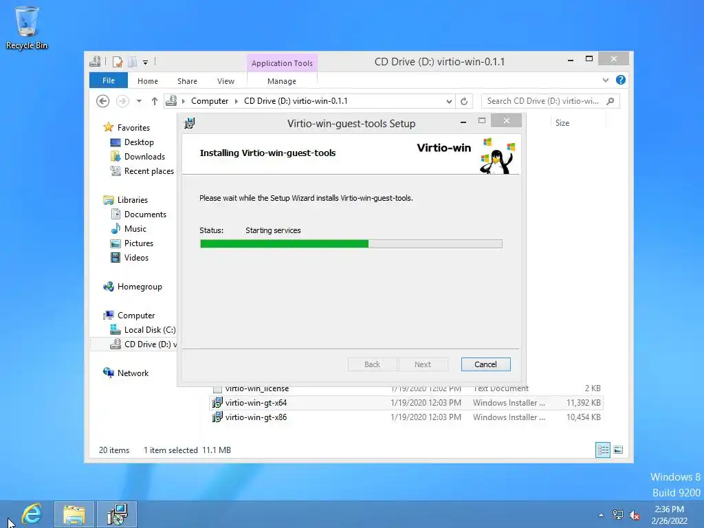Open Recent places in navigation pane
This screenshot has width=704, height=528.
(x=148, y=170)
